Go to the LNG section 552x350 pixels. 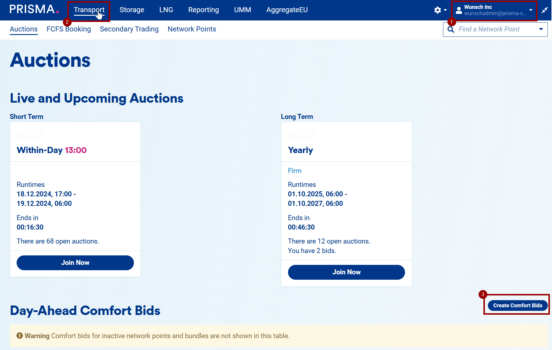tap(166, 10)
